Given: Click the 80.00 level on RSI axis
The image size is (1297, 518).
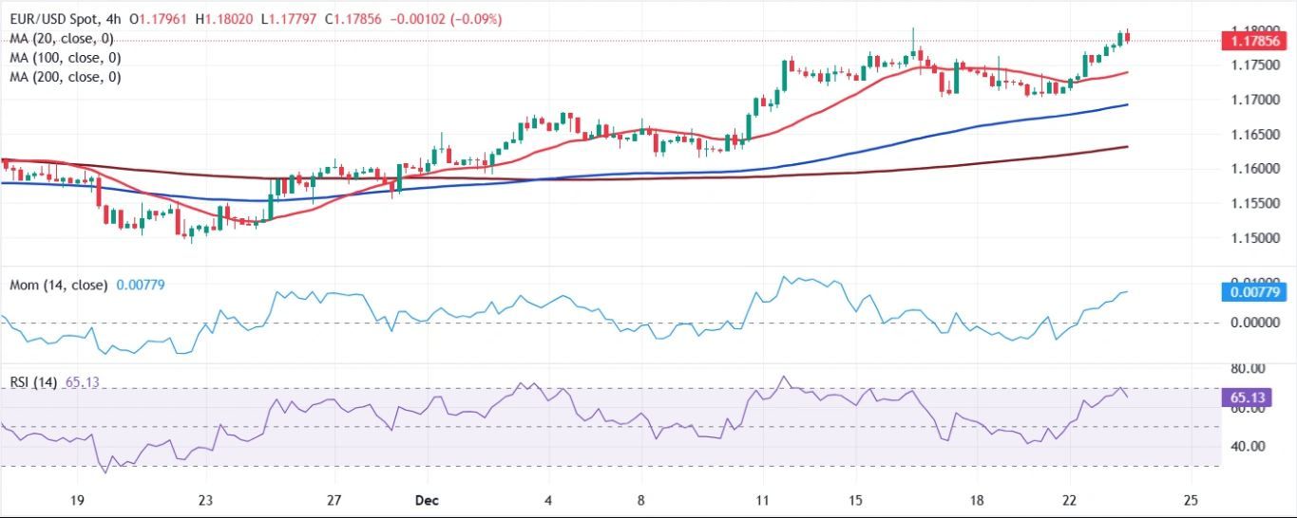Looking at the screenshot, I should coord(1248,368).
